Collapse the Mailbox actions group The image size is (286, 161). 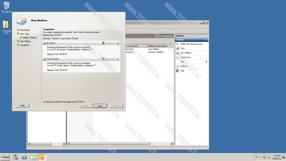pyautogui.click(x=206, y=40)
